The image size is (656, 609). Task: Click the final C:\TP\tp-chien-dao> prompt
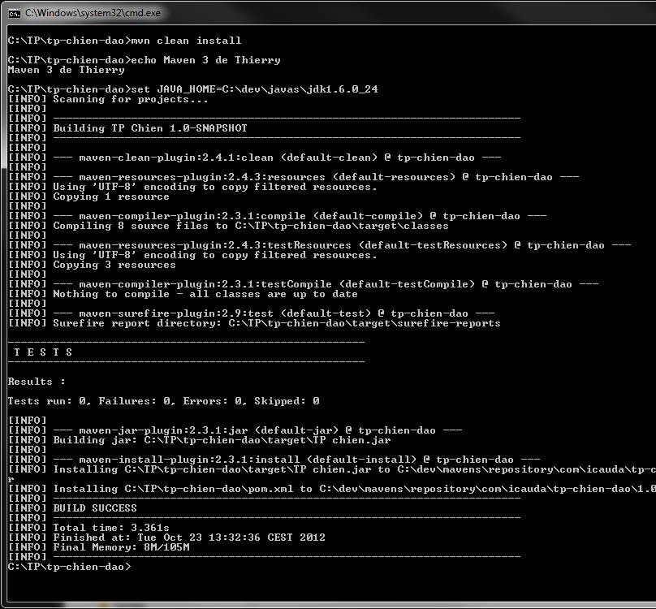coord(68,567)
